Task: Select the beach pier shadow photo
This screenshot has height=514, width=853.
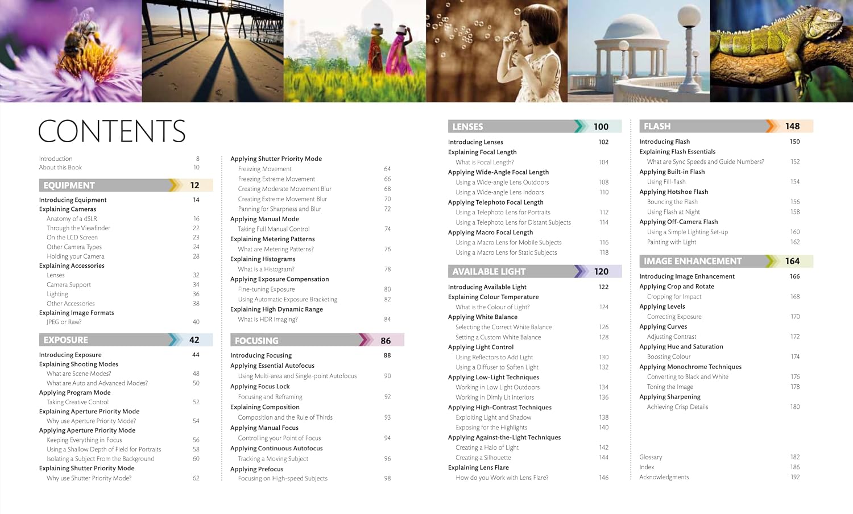Action: coord(213,51)
